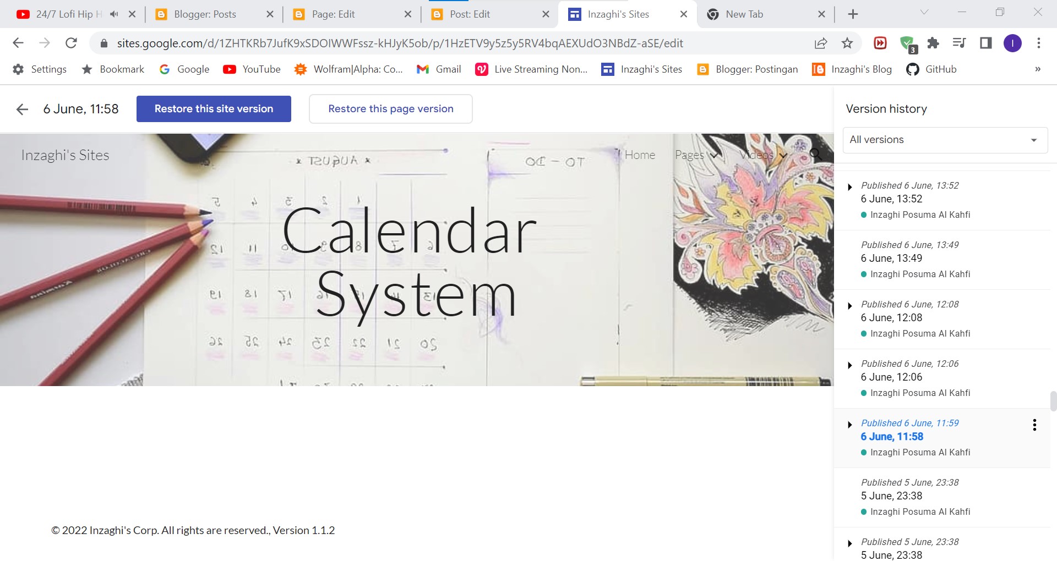Switch to the Post: Edit tab
Viewport: 1057px width, 561px height.
coord(470,14)
